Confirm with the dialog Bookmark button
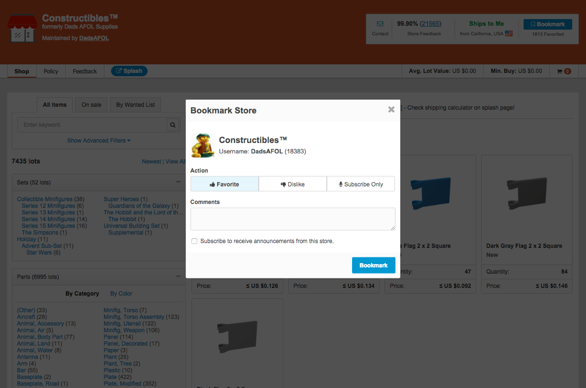 [x=374, y=265]
